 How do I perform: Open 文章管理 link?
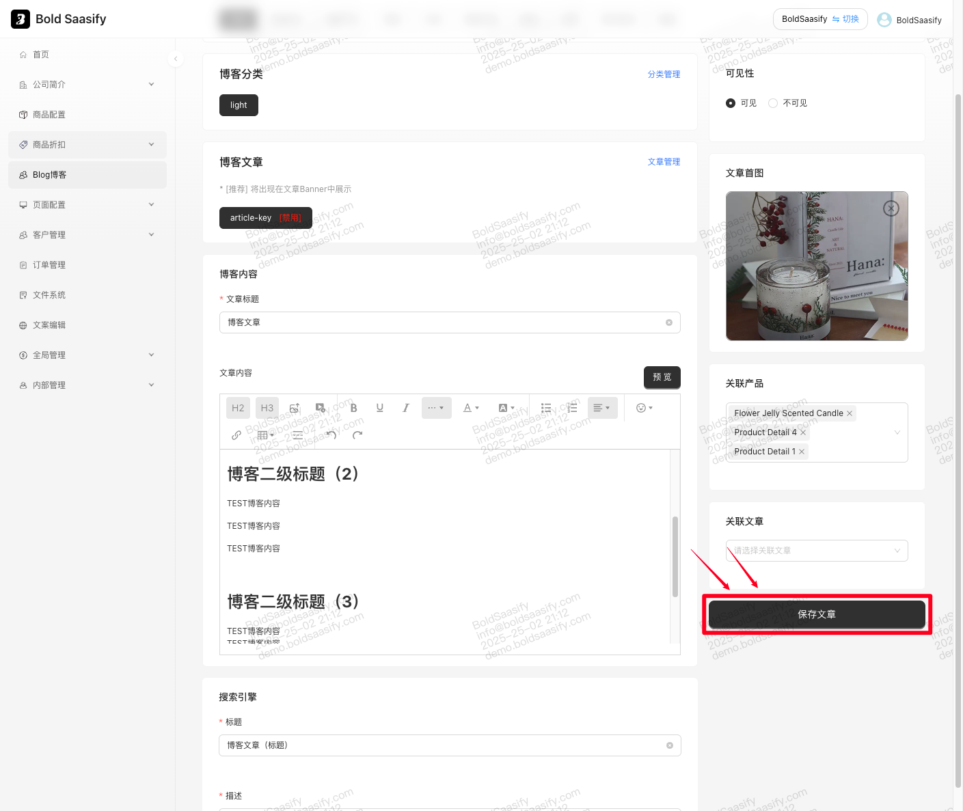tap(664, 162)
